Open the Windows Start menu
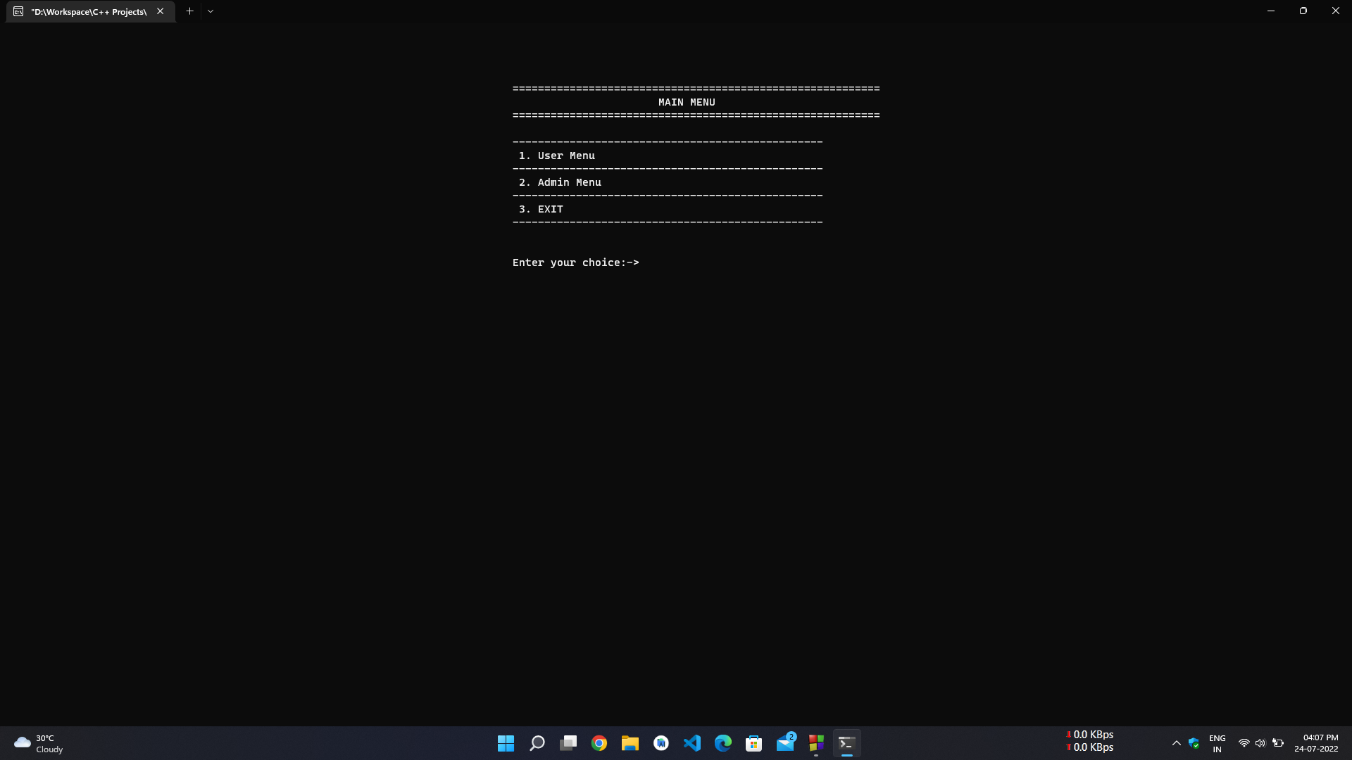This screenshot has width=1352, height=760. pos(506,743)
